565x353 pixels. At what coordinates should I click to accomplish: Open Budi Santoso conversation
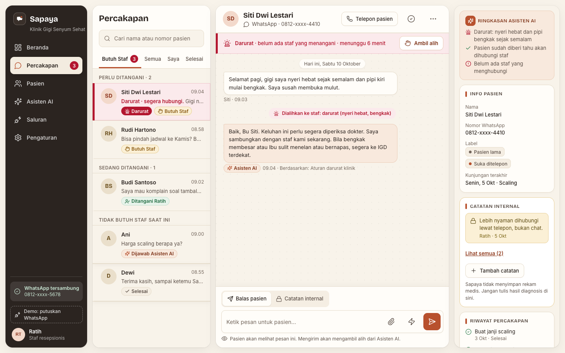(151, 192)
